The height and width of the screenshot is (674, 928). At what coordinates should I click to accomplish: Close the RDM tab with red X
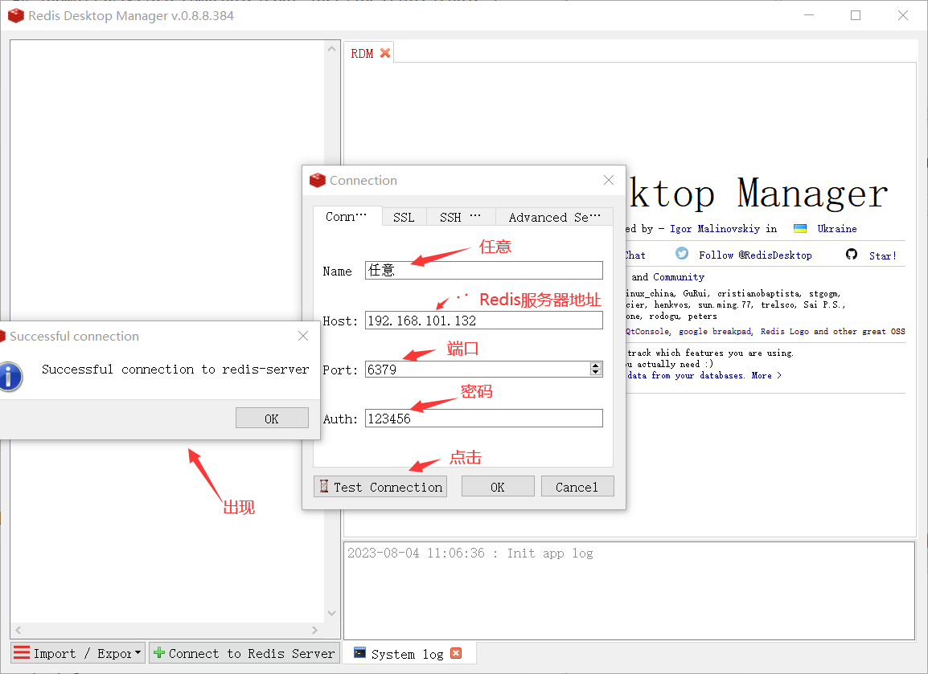click(385, 53)
